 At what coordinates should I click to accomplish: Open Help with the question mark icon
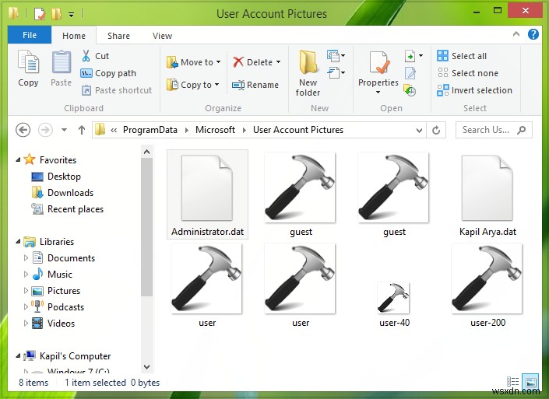[x=533, y=34]
